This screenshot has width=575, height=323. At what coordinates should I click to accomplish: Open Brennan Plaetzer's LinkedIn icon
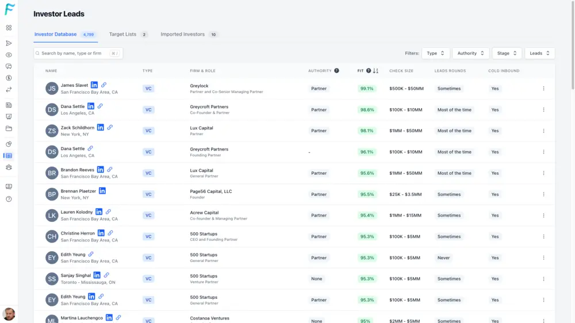[x=102, y=191]
